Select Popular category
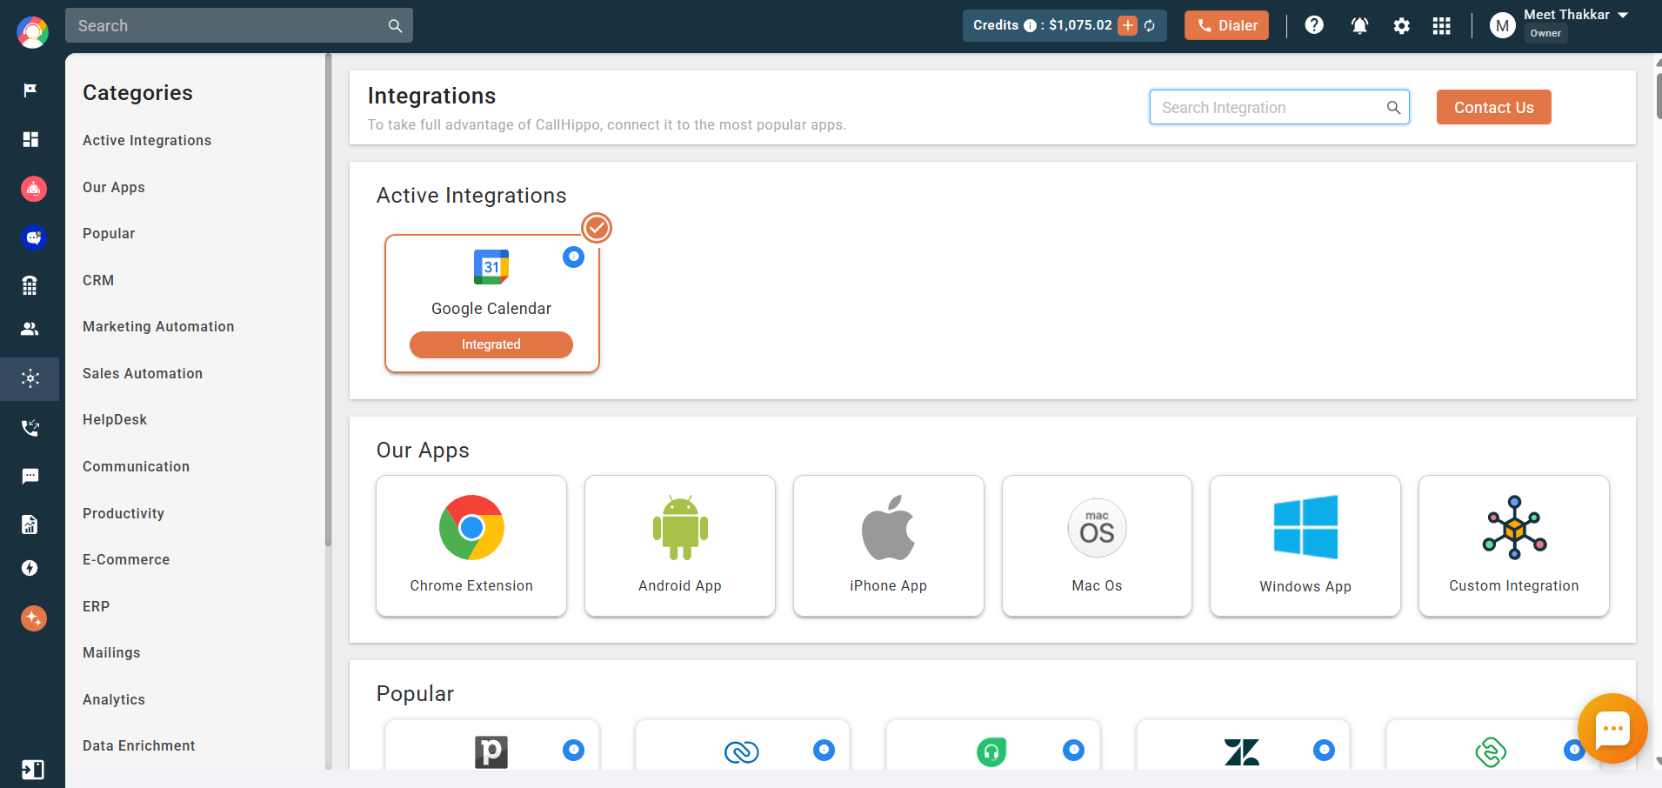The image size is (1662, 788). [x=109, y=234]
